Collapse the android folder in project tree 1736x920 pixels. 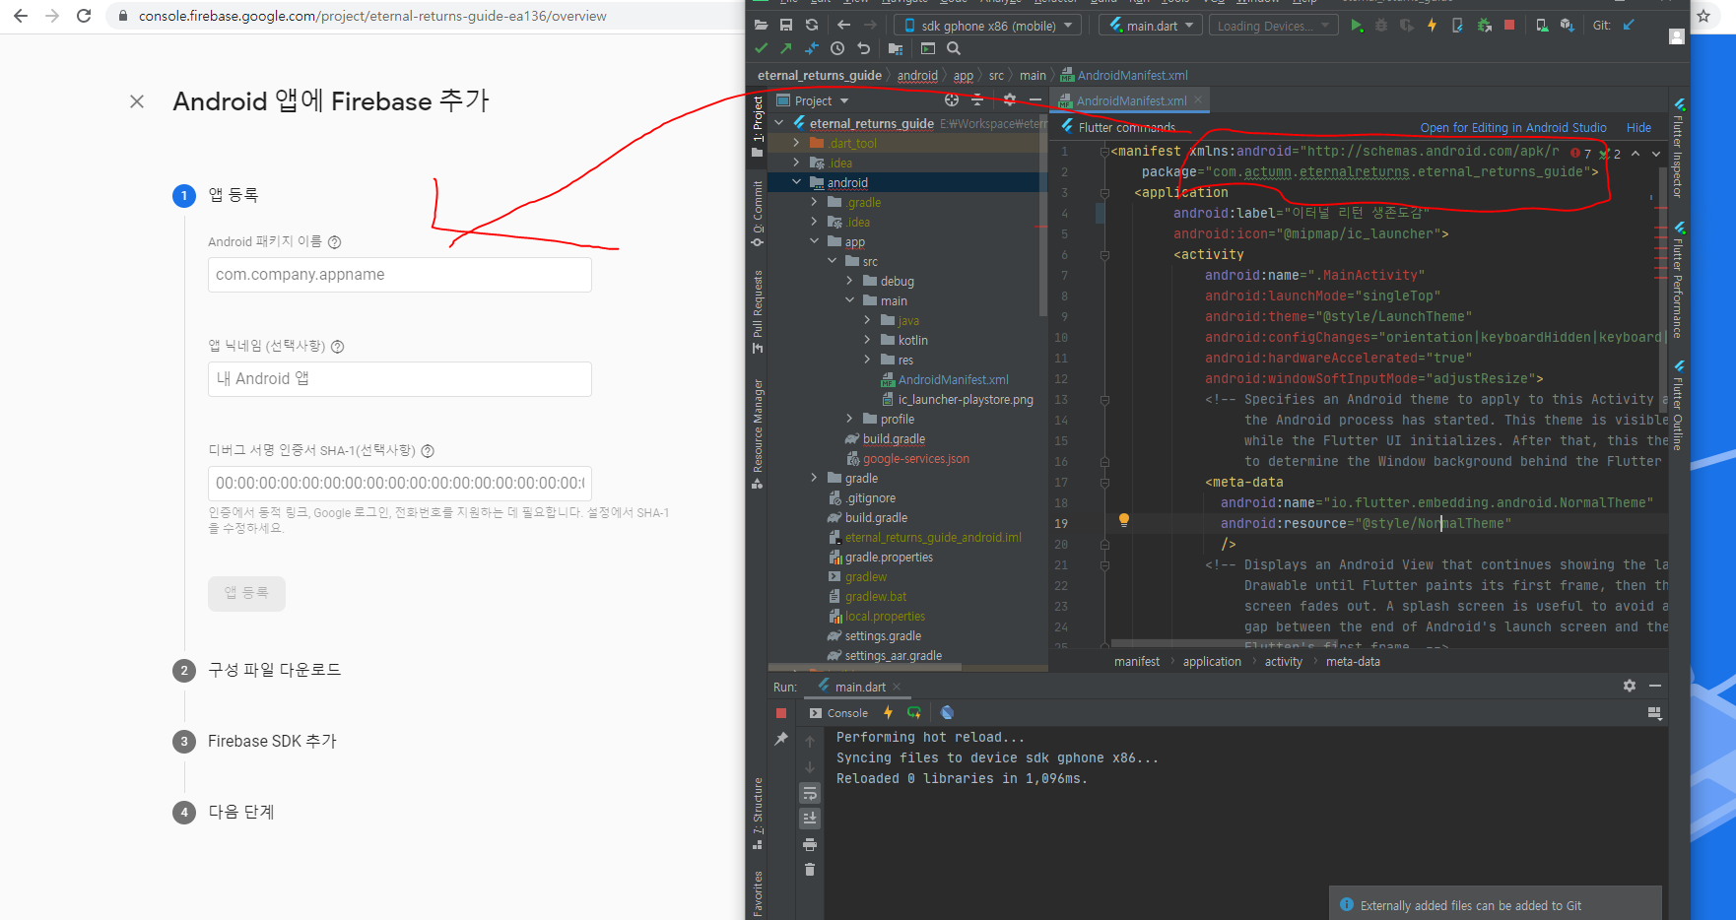point(796,182)
